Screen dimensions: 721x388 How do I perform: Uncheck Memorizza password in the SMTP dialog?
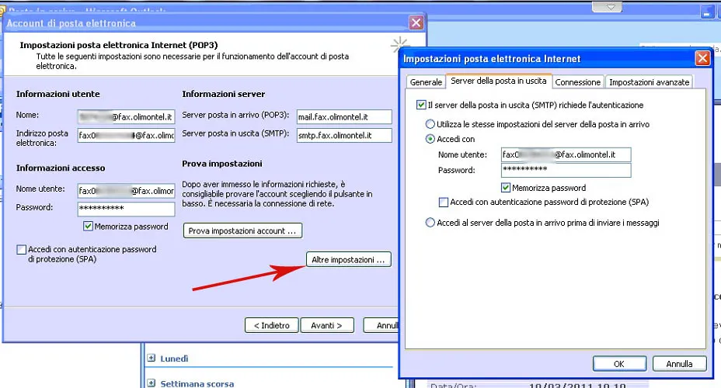(x=506, y=188)
